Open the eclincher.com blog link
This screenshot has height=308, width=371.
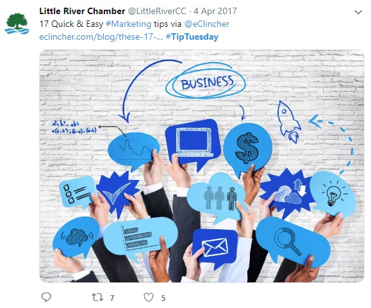coord(101,37)
